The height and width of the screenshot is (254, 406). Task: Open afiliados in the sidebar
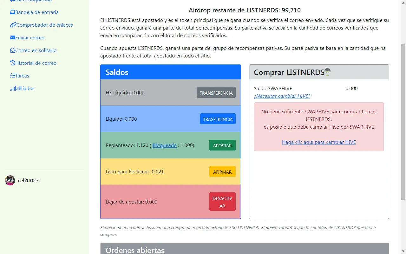click(x=22, y=89)
